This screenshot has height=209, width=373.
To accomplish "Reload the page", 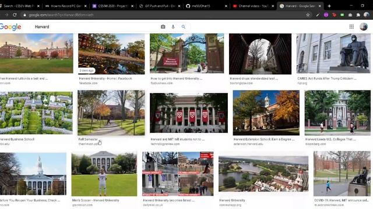I will (15, 15).
